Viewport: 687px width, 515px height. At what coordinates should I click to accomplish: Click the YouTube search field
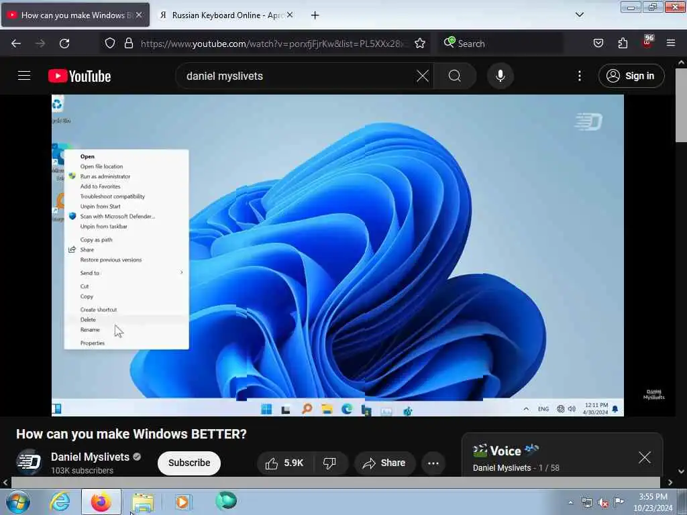pos(298,76)
